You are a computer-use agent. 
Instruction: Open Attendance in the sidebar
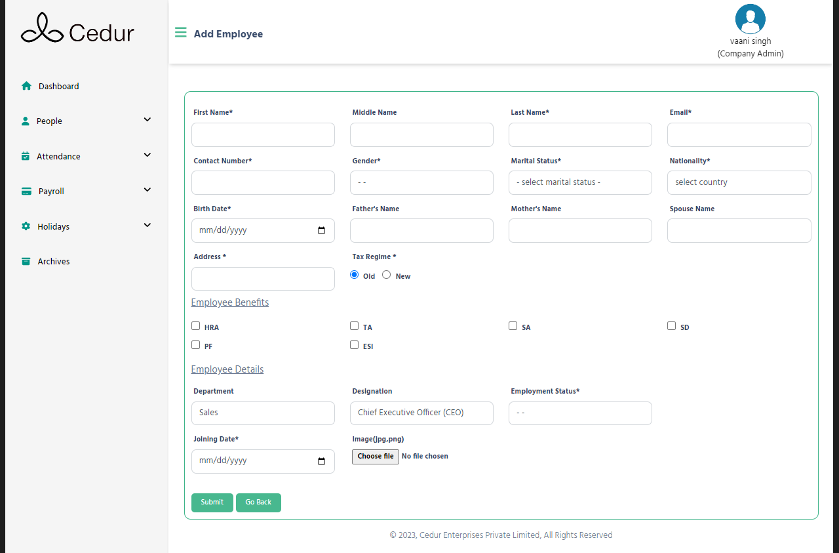pos(58,156)
